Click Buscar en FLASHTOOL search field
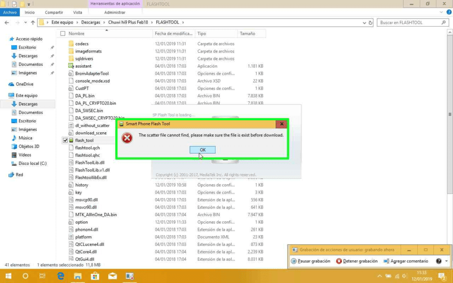Viewport: 453px width, 283px height. click(x=413, y=23)
